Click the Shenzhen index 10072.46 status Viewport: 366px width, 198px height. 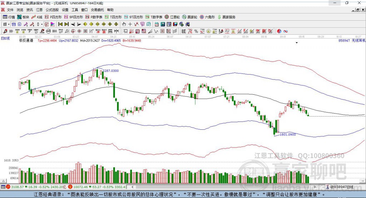97,187
